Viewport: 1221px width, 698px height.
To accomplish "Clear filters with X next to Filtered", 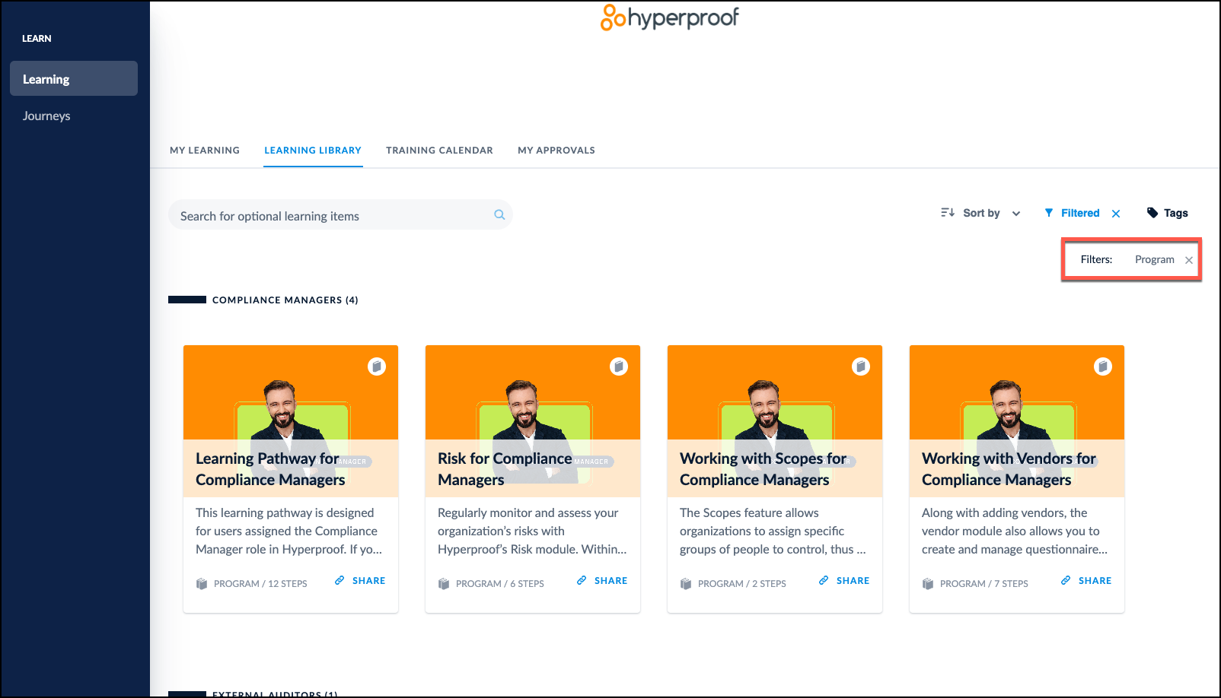I will (1116, 214).
